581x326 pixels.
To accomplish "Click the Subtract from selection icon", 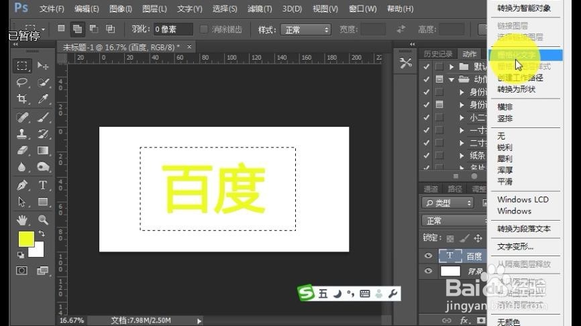I will [x=94, y=29].
